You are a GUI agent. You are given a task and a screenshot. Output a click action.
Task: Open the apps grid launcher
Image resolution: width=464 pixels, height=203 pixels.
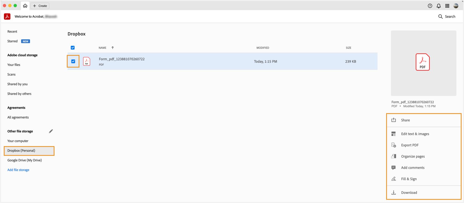point(447,6)
